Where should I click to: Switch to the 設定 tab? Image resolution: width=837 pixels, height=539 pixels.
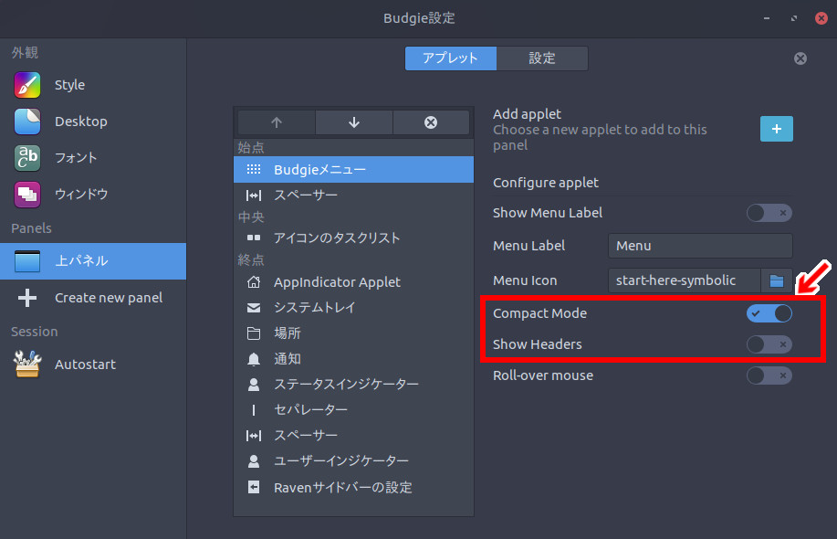pos(542,58)
